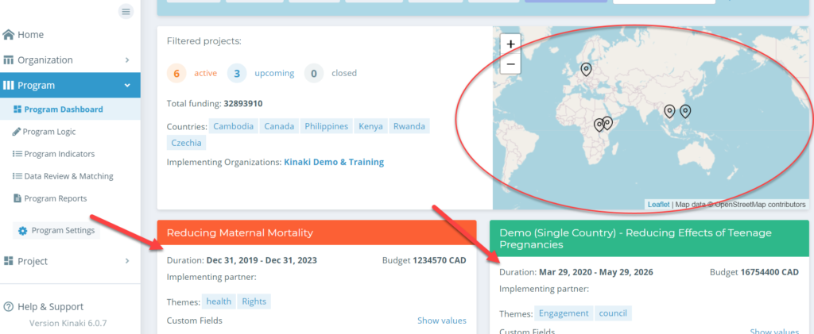The width and height of the screenshot is (814, 334).
Task: Zoom out on the map
Action: 510,63
